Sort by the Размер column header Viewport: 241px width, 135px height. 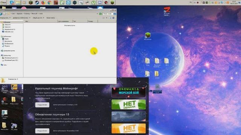tap(93, 21)
